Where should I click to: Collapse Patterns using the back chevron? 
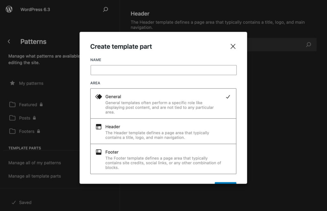click(x=9, y=41)
